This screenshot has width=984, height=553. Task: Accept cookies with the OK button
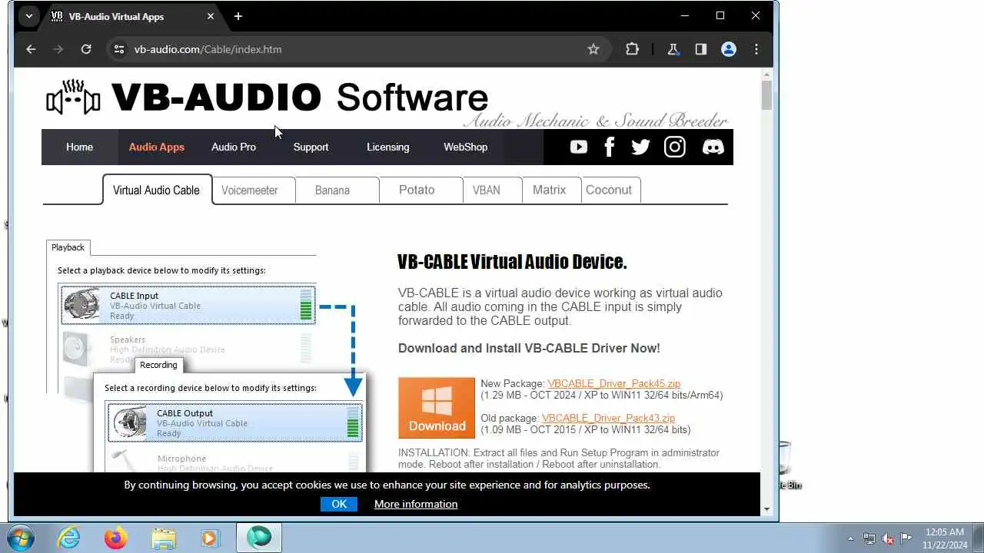click(339, 504)
